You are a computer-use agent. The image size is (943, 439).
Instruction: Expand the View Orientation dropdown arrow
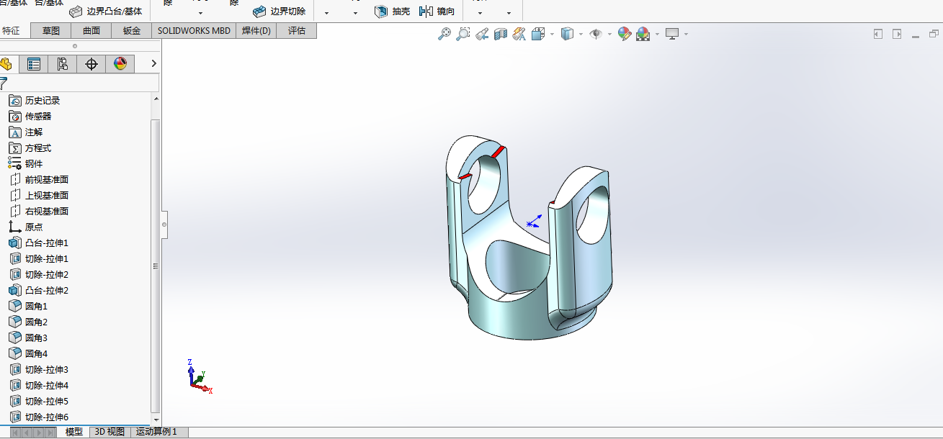click(552, 34)
